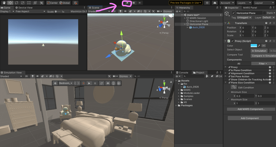Play the simulation in Simulation View
Screen dimensions: 276x147
coord(89,83)
